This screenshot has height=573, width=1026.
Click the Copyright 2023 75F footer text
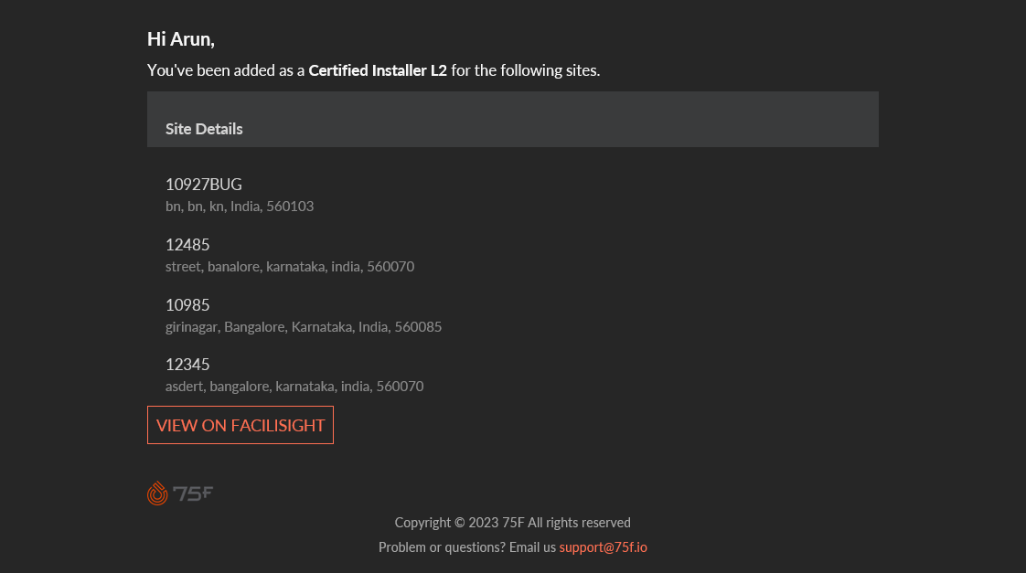tap(459, 523)
